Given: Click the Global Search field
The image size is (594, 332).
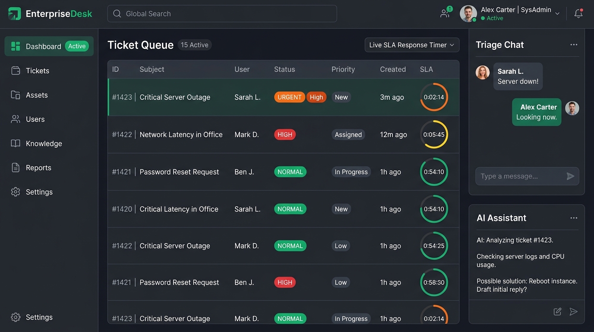Looking at the screenshot, I should 222,14.
